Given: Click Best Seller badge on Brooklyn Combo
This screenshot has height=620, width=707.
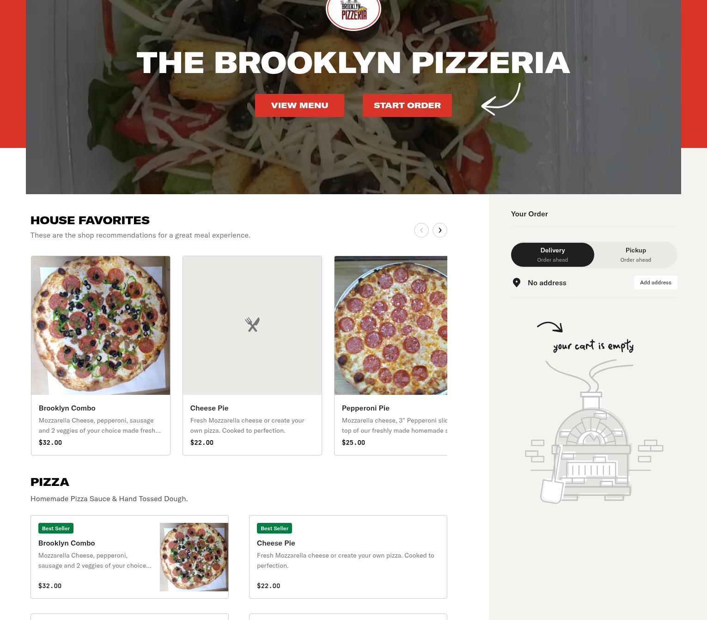Looking at the screenshot, I should [56, 528].
